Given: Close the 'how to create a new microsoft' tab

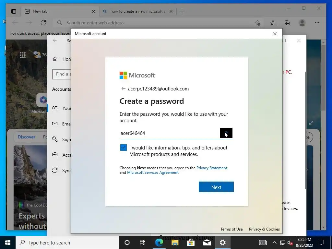Looking at the screenshot, I should coord(171,11).
